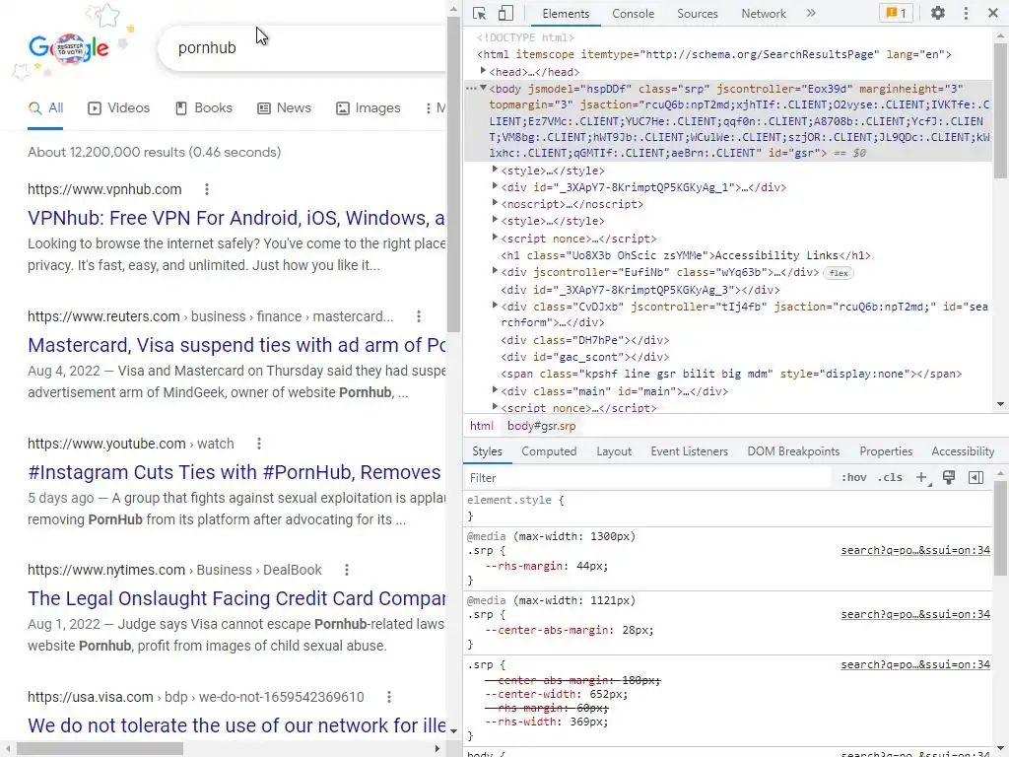Open the Instagram Cuts Ties result link
Viewport: 1009px width, 757px height.
pos(235,472)
